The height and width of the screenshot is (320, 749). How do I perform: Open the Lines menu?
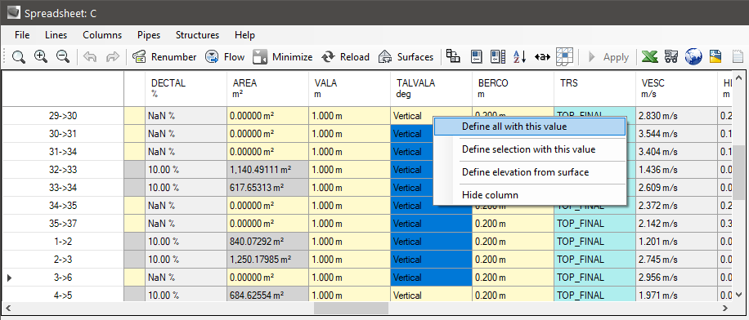[x=56, y=35]
